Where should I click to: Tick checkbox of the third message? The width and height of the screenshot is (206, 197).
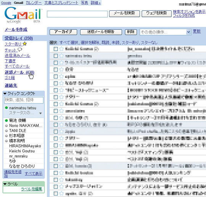pyautogui.click(x=56, y=63)
